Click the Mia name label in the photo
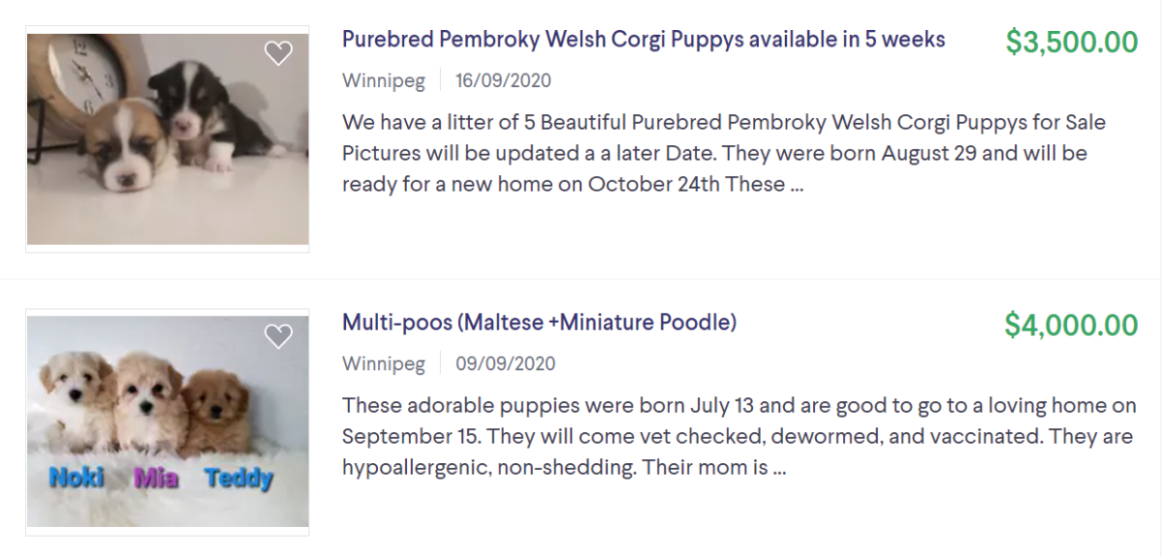Image resolution: width=1162 pixels, height=556 pixels. coord(155,478)
